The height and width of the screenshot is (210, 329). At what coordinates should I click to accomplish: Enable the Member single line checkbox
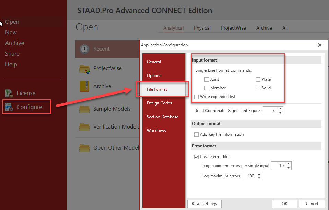tap(207, 88)
